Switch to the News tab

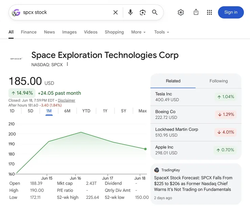pyautogui.click(x=49, y=32)
